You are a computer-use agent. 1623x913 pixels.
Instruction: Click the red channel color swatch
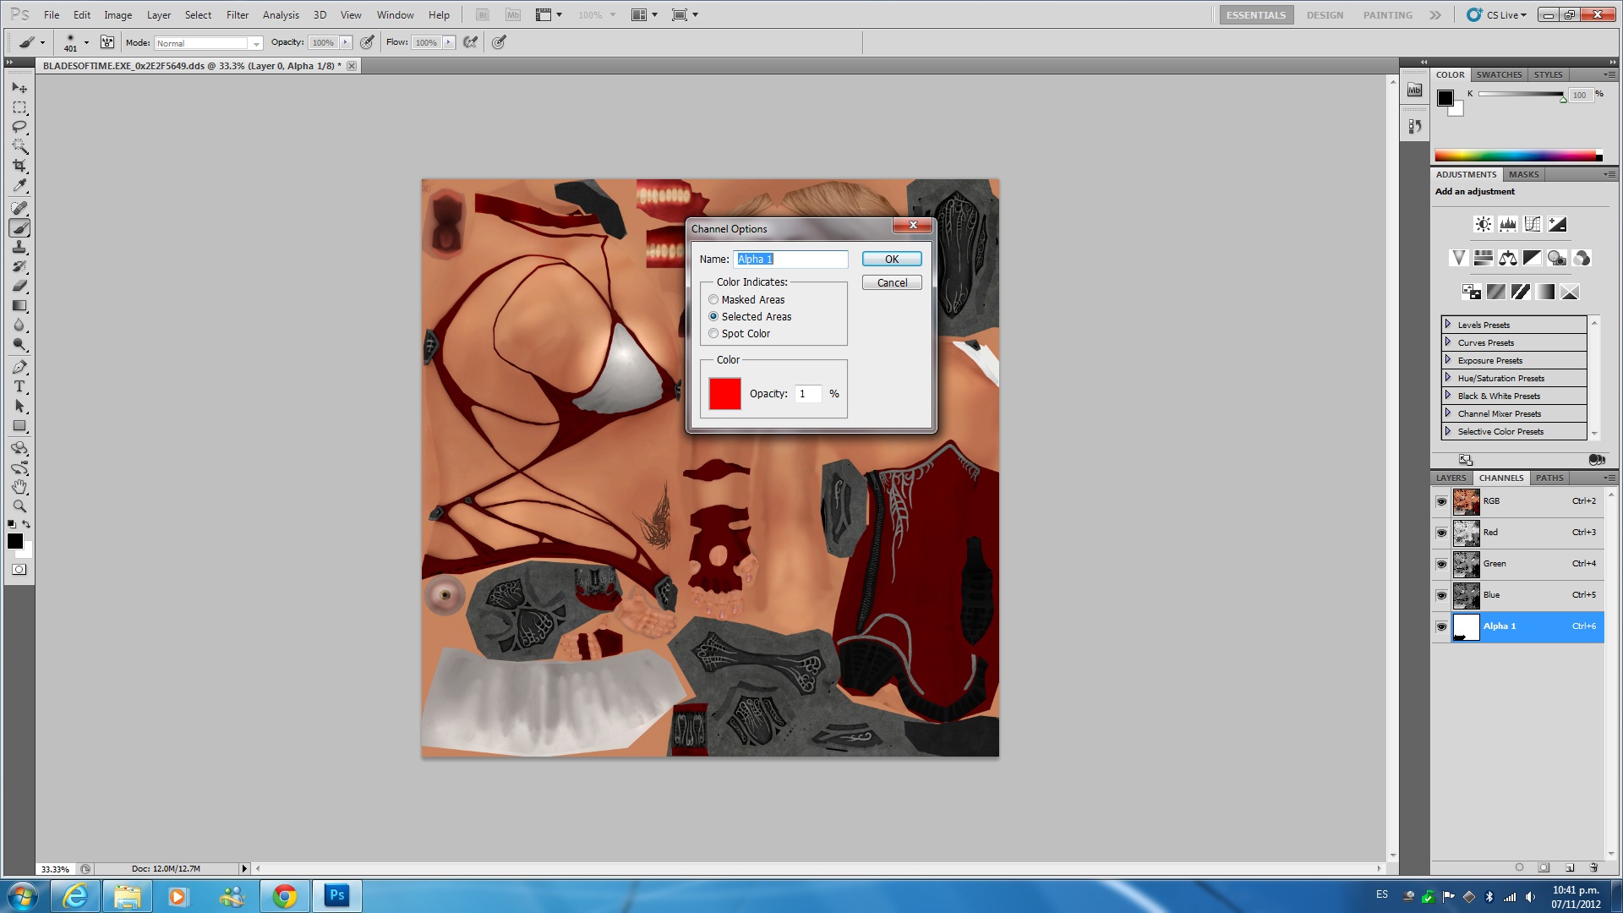tap(724, 394)
